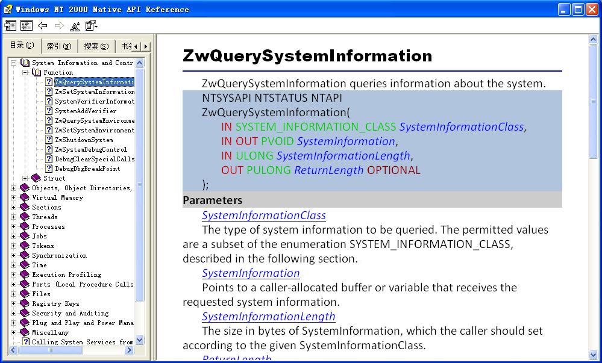Select ZwQuerySystemInformation in the tree

tap(94, 82)
